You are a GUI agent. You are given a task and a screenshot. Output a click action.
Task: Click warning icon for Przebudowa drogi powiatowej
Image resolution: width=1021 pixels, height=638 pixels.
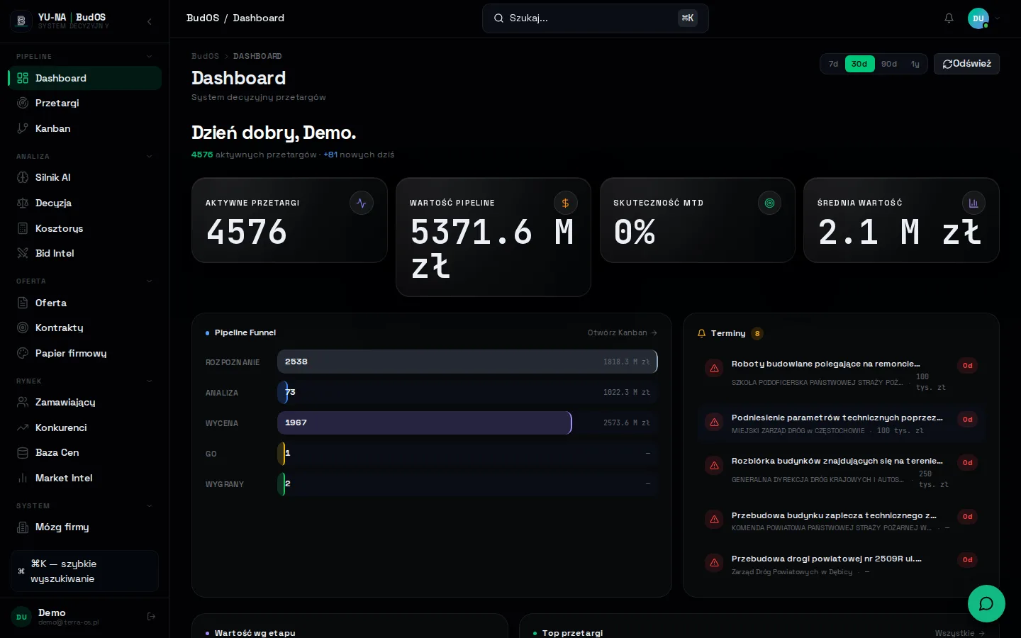714,563
